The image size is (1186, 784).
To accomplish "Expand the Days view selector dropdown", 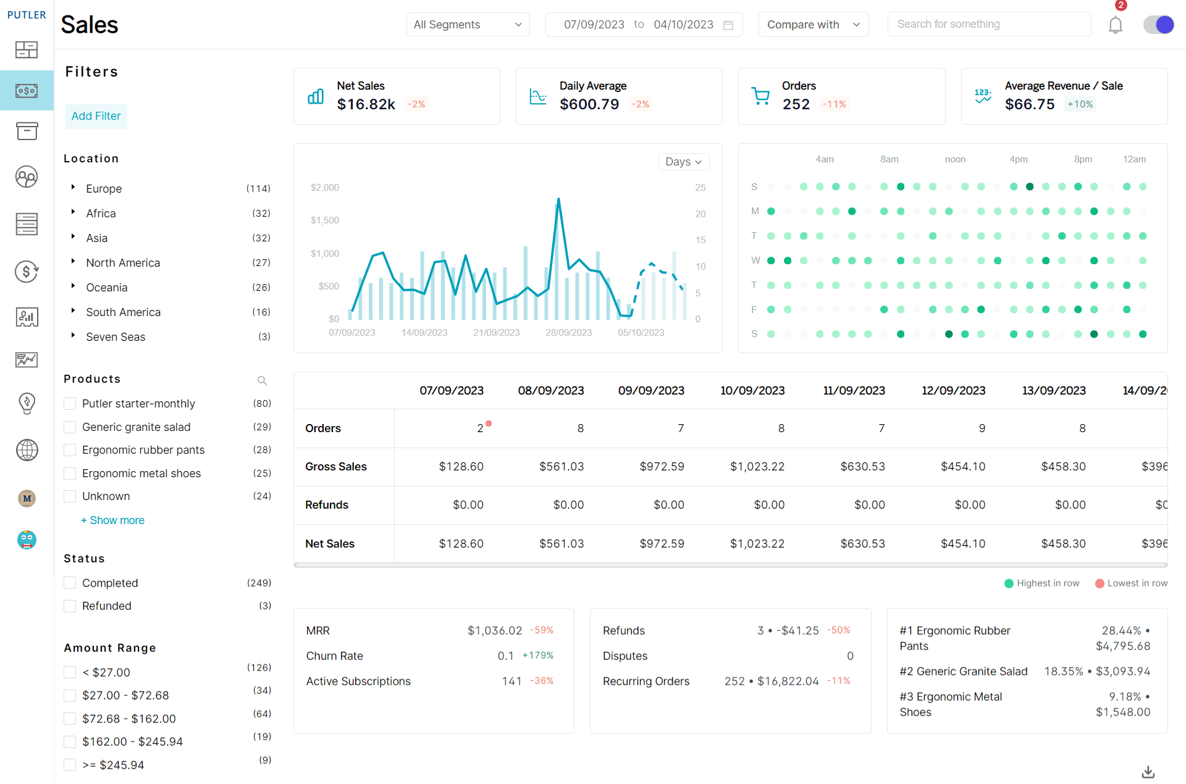I will (684, 161).
